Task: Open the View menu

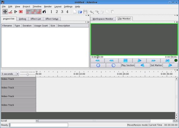Action: (18, 6)
